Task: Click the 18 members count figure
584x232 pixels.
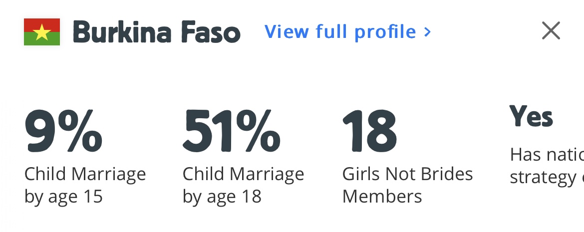Action: point(370,131)
